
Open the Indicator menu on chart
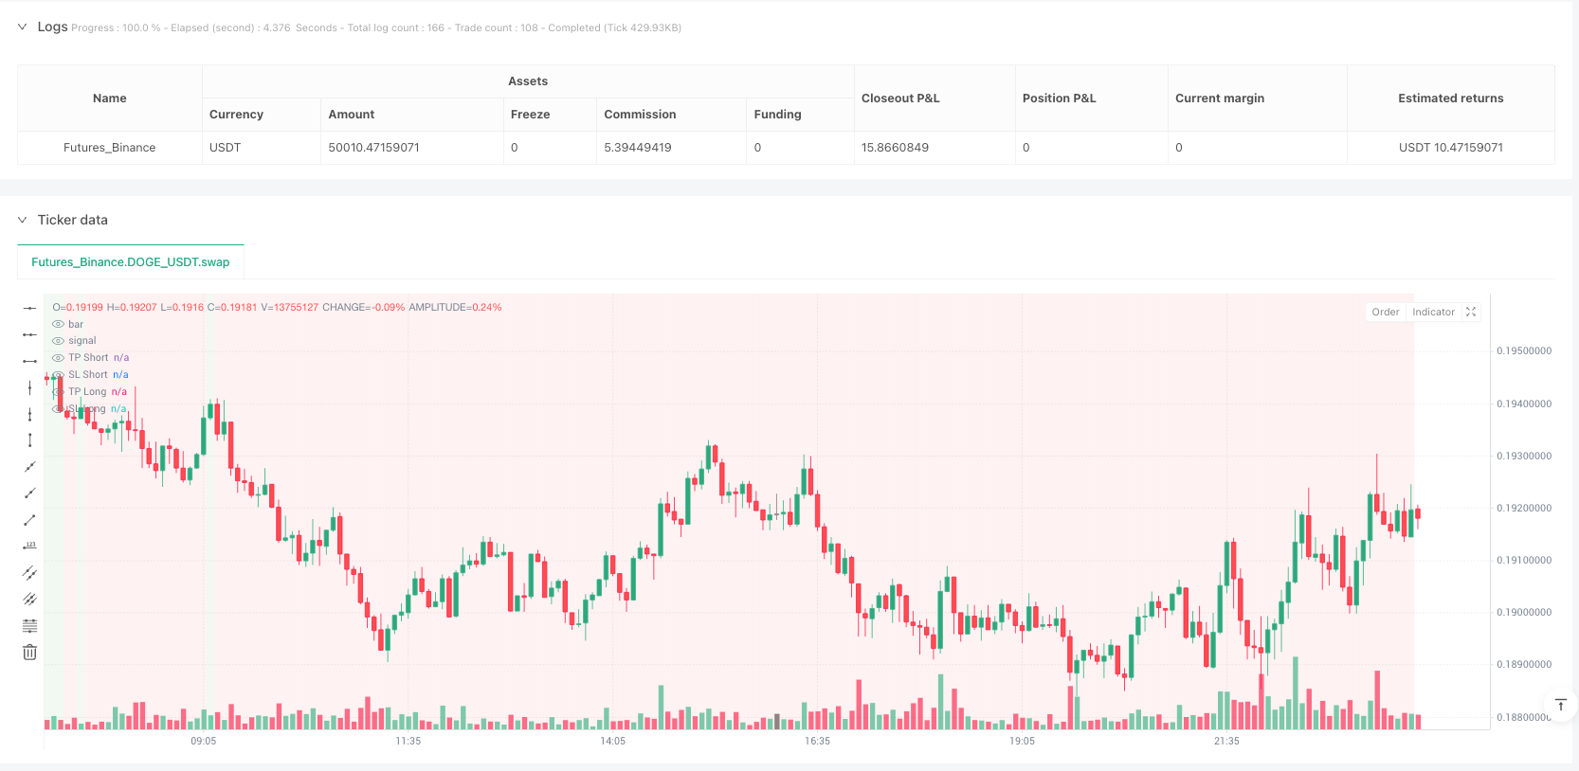tap(1433, 312)
